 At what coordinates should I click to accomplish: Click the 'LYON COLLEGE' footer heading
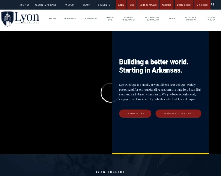pos(110,172)
